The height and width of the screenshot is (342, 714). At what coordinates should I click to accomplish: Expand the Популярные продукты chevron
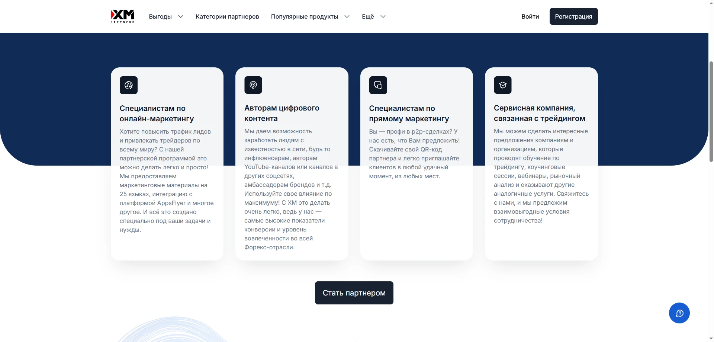(x=347, y=16)
